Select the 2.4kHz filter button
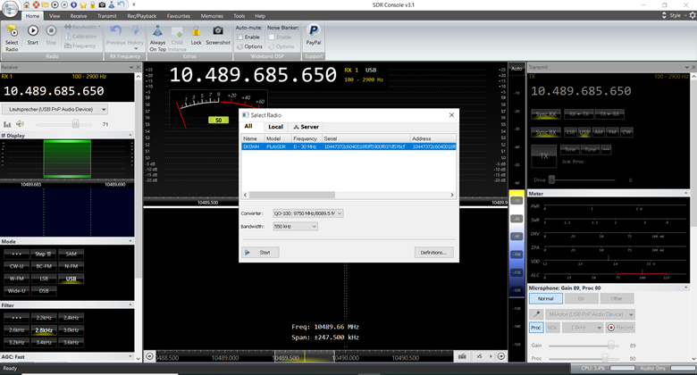Screen dimensions: 697x375 tap(71, 318)
